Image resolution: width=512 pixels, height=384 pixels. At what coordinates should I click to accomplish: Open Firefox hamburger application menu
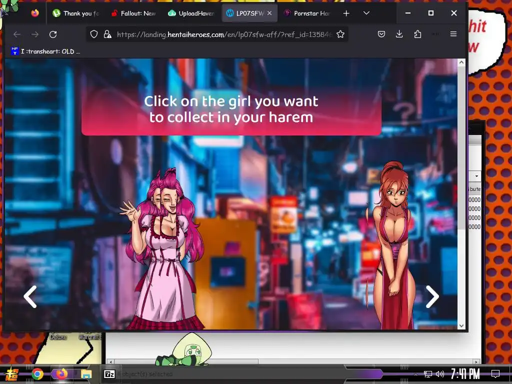pyautogui.click(x=453, y=34)
